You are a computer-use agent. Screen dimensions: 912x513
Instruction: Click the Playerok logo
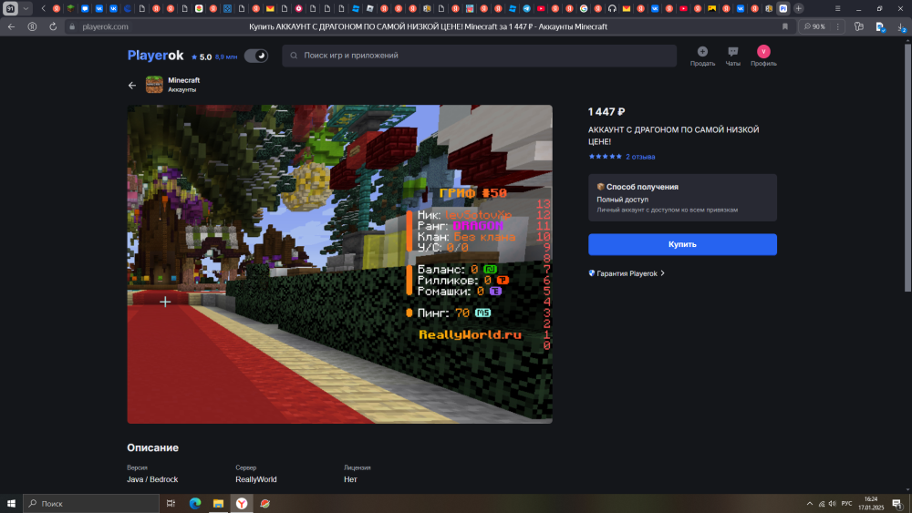click(x=155, y=56)
